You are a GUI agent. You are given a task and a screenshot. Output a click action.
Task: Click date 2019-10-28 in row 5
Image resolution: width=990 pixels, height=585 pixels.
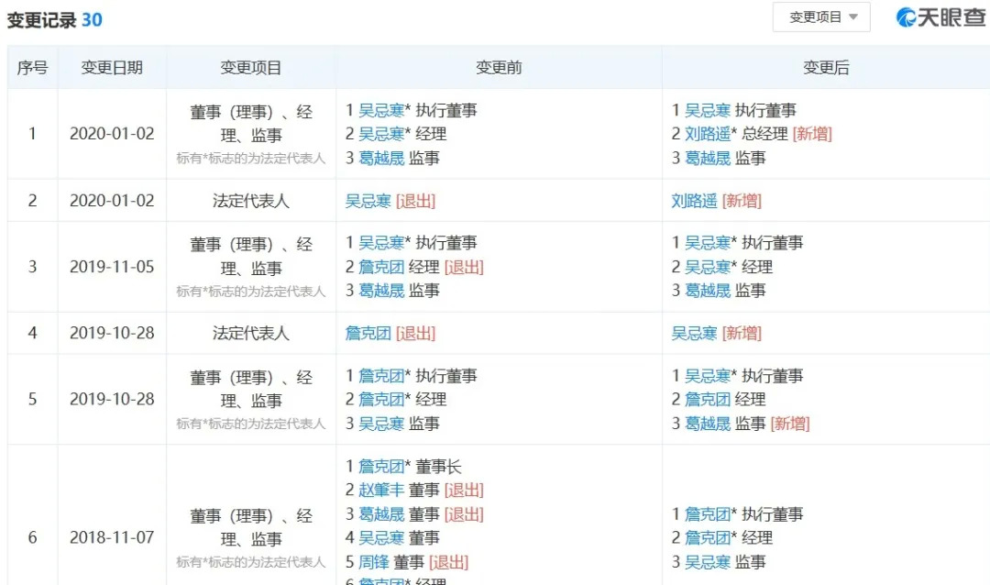(x=112, y=399)
